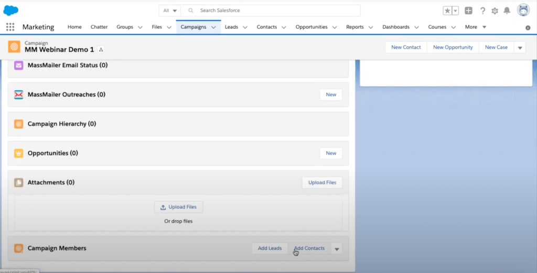Viewport: 537px width, 273px height.
Task: Open the Help question mark icon
Action: coord(482,10)
